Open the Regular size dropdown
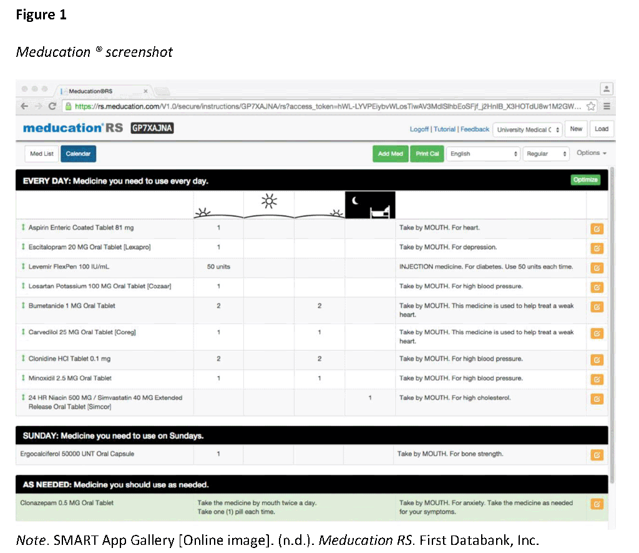This screenshot has height=553, width=639. 546,154
